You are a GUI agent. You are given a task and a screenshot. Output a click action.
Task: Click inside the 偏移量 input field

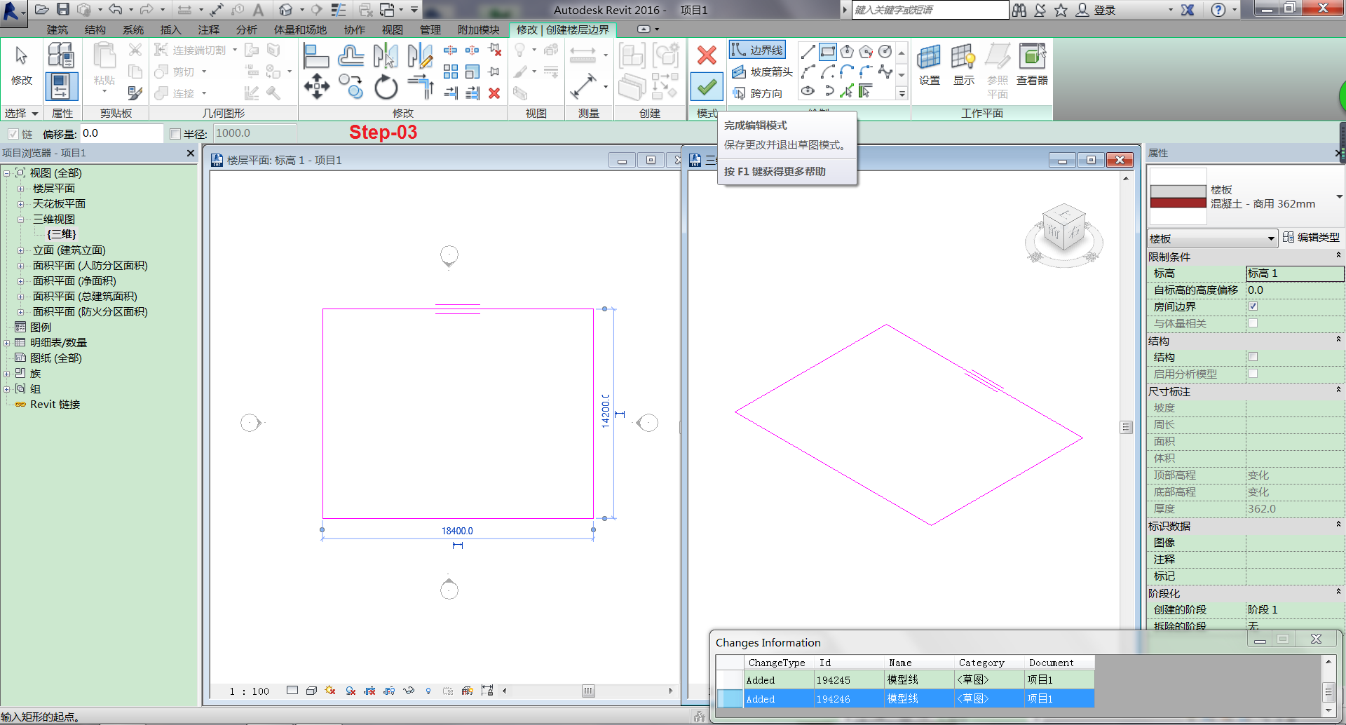coord(119,133)
